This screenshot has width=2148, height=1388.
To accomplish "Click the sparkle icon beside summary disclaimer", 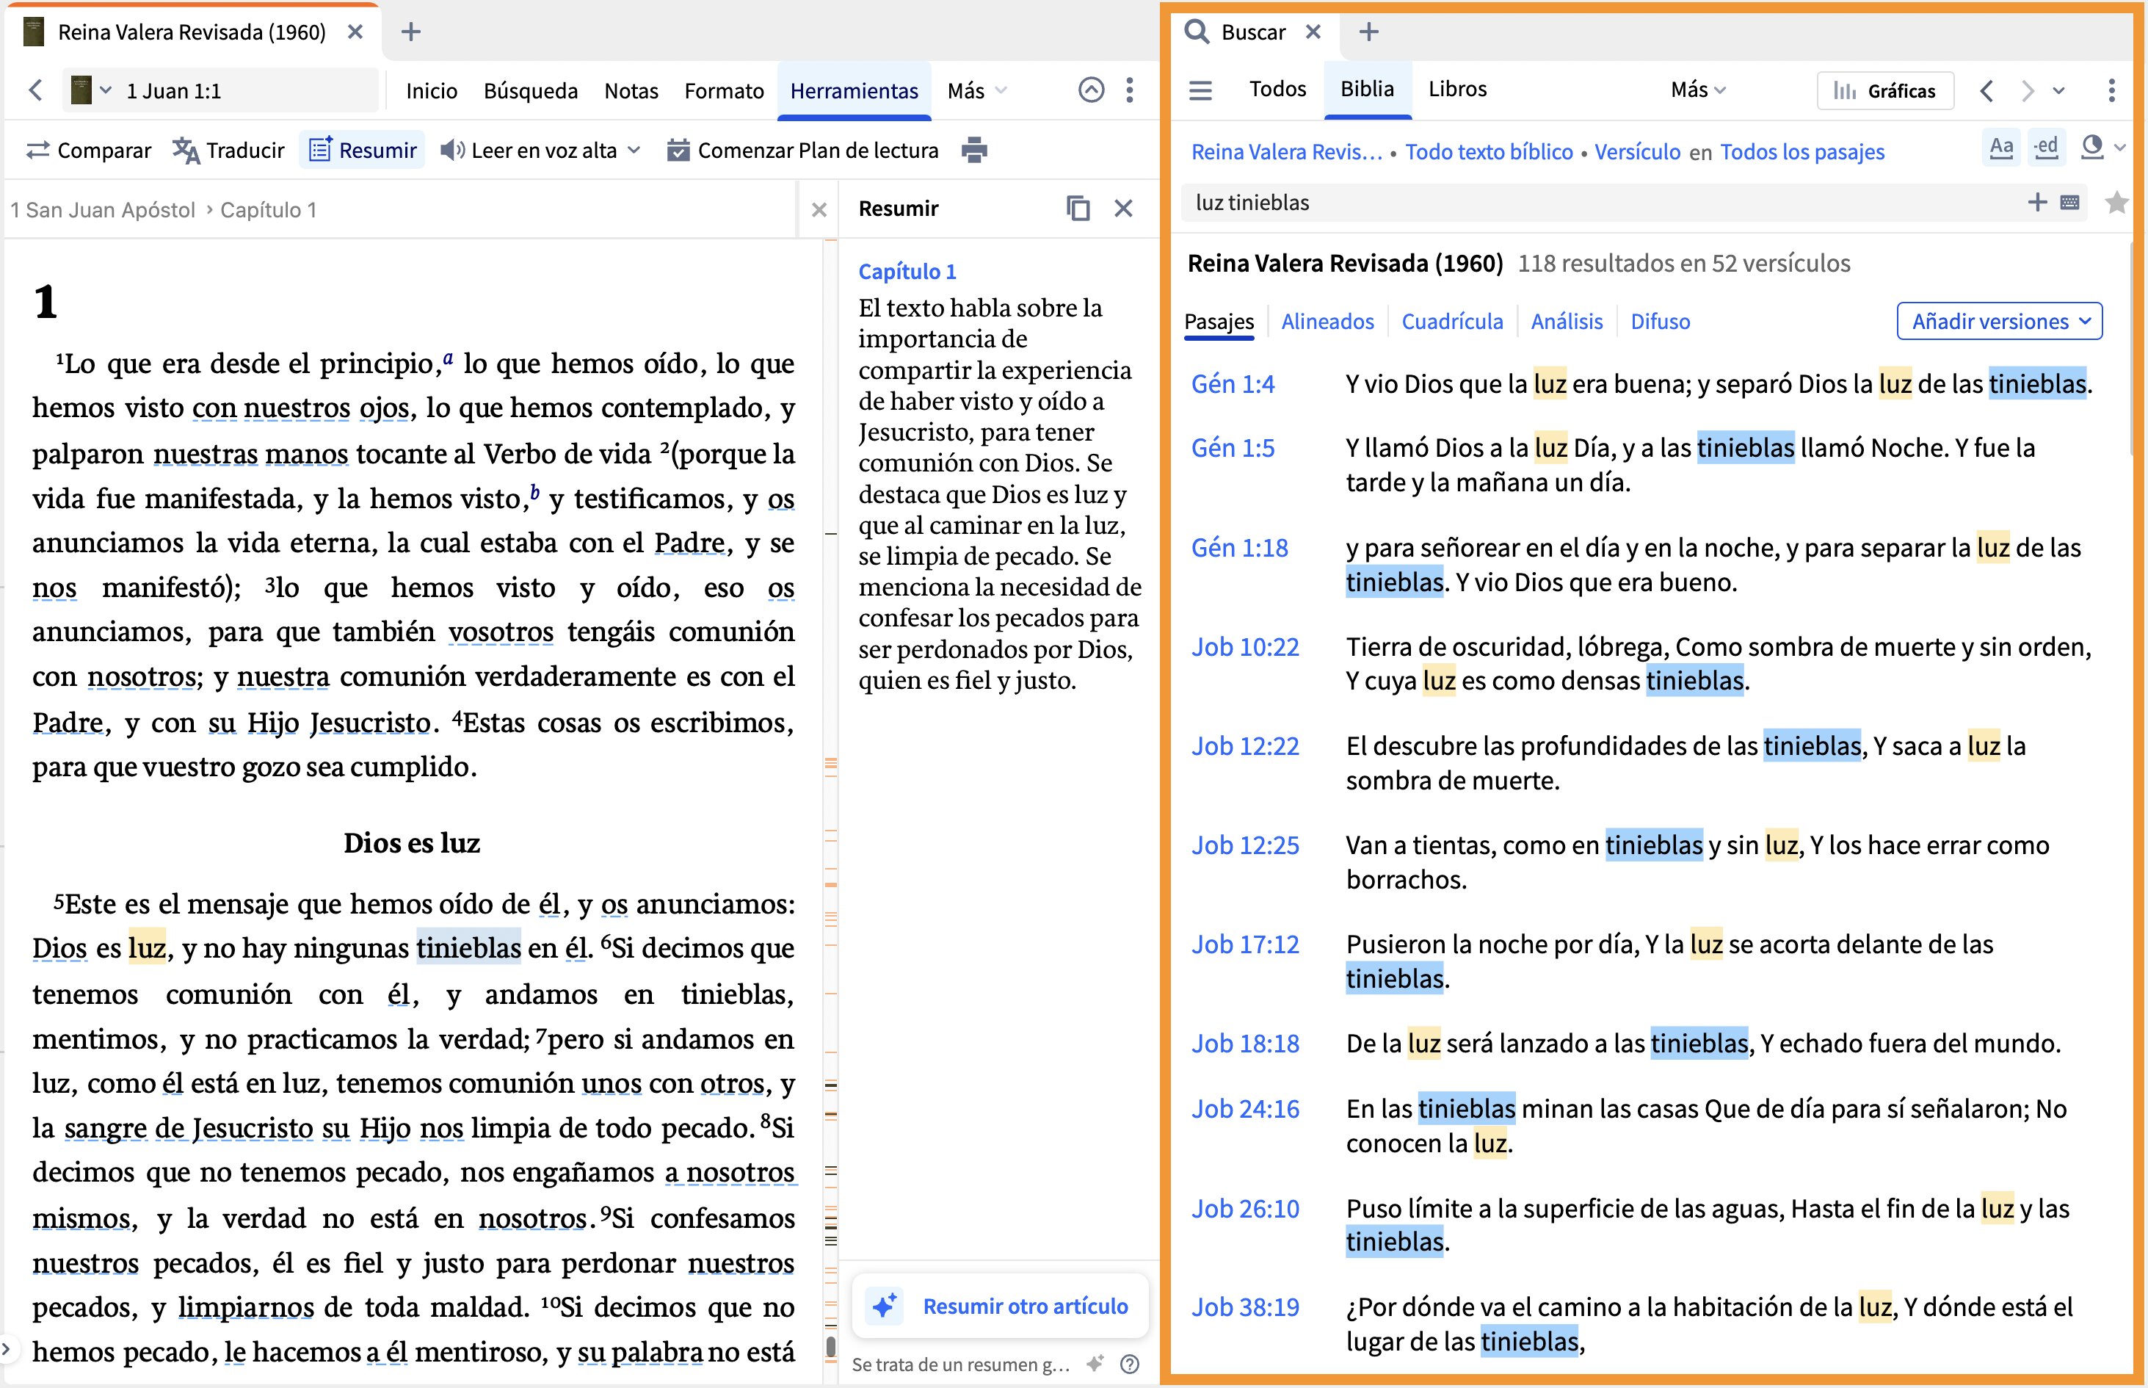I will [1095, 1364].
